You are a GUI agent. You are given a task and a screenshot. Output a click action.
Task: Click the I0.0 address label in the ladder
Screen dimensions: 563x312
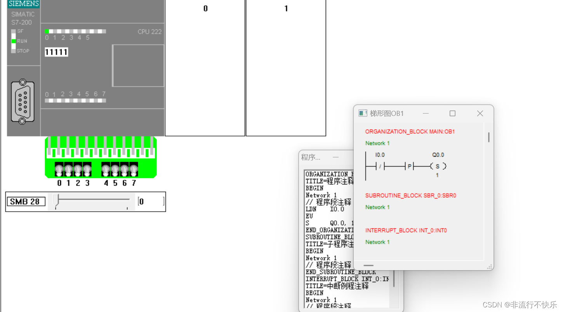click(380, 155)
